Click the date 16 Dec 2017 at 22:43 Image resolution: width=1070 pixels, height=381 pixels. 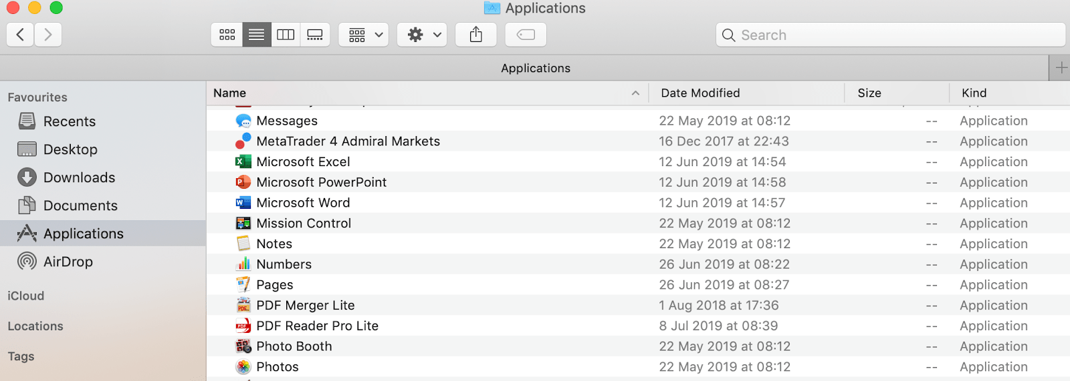[724, 141]
